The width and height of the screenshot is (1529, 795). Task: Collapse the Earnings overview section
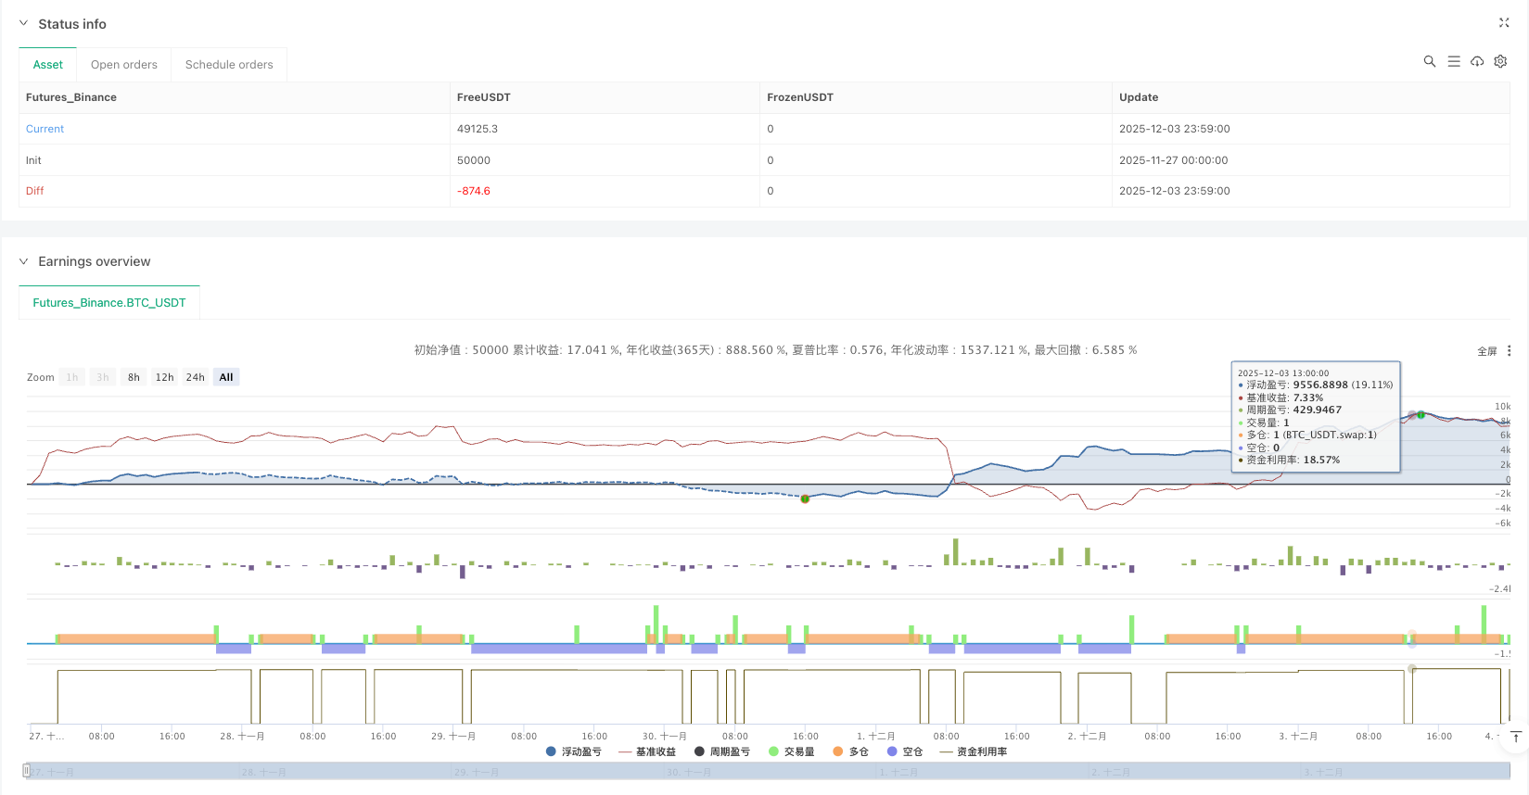[x=24, y=261]
